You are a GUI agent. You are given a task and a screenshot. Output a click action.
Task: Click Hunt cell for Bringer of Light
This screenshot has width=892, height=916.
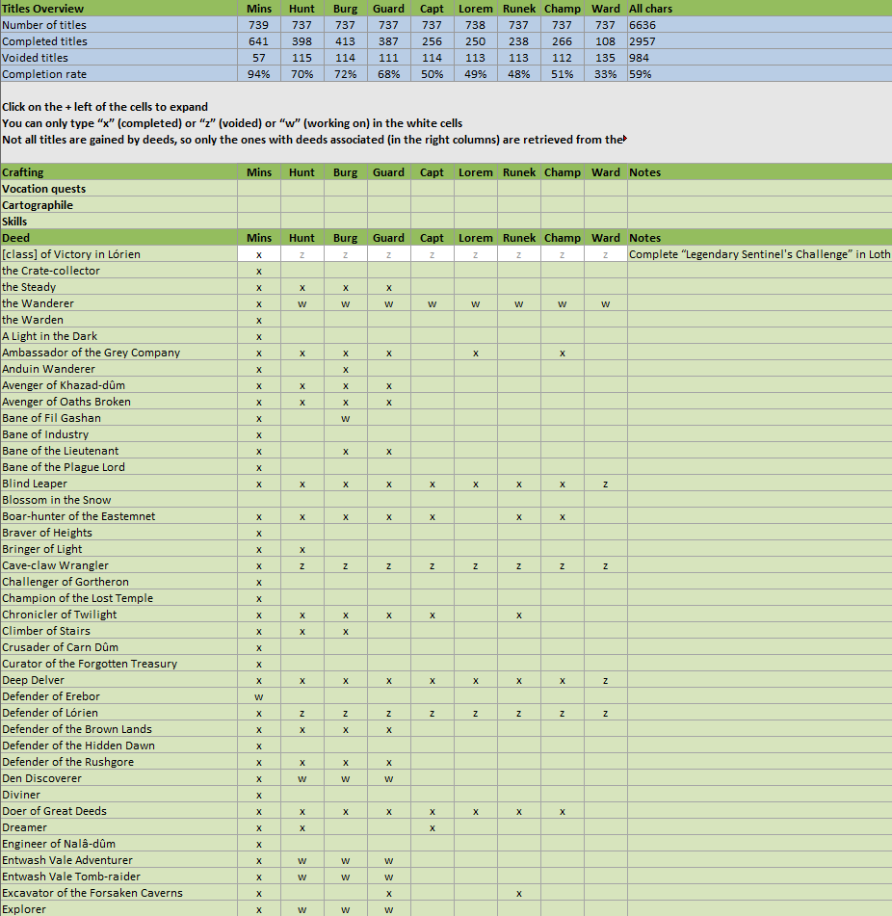[302, 548]
